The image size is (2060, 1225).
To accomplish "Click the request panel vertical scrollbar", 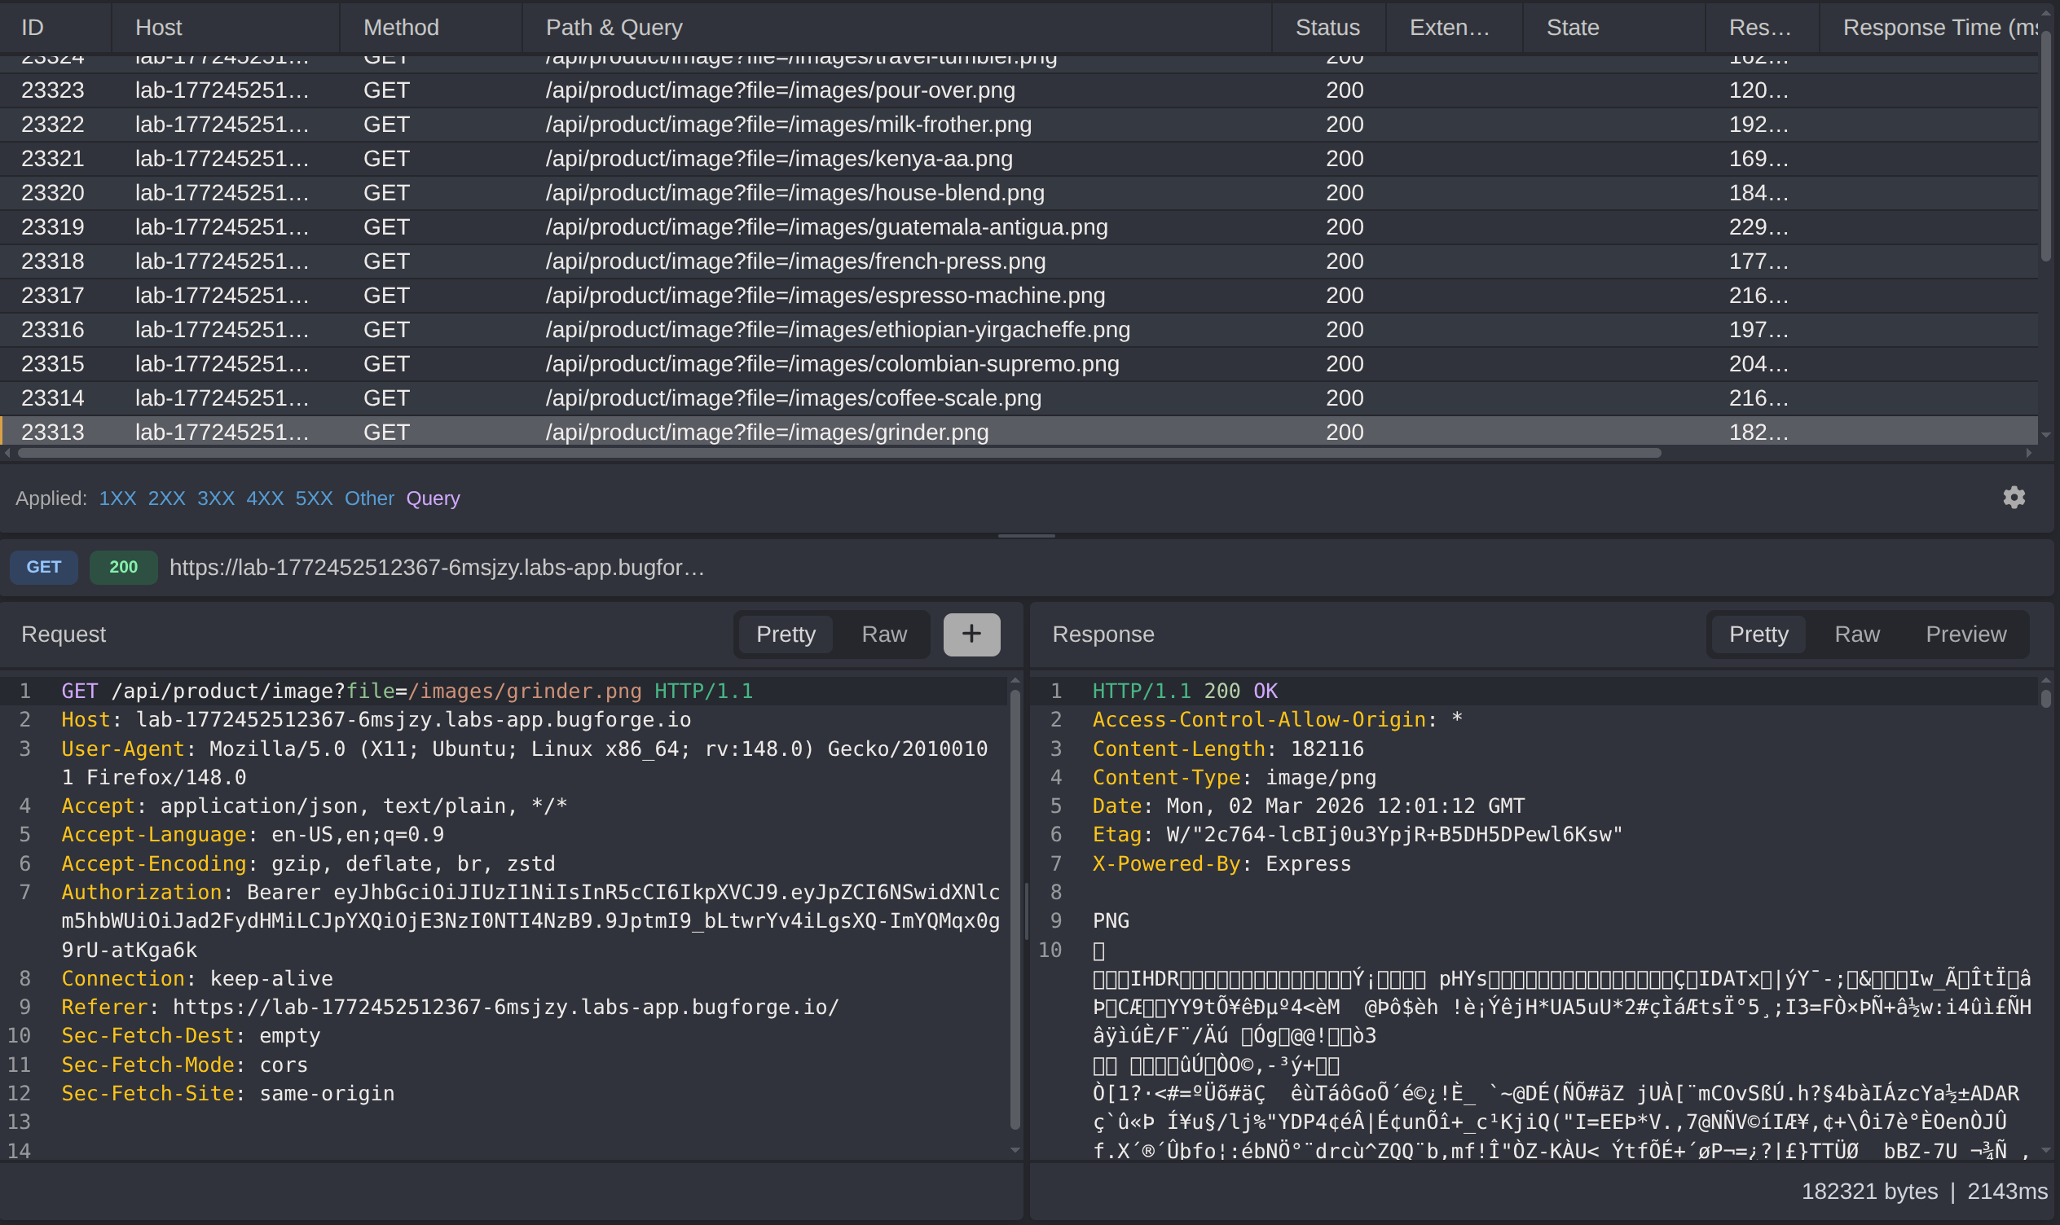I will click(1015, 908).
